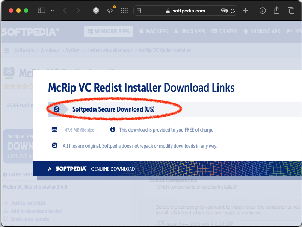The height and width of the screenshot is (227, 302).
Task: Select the Windows Apps tab
Action: click(109, 32)
